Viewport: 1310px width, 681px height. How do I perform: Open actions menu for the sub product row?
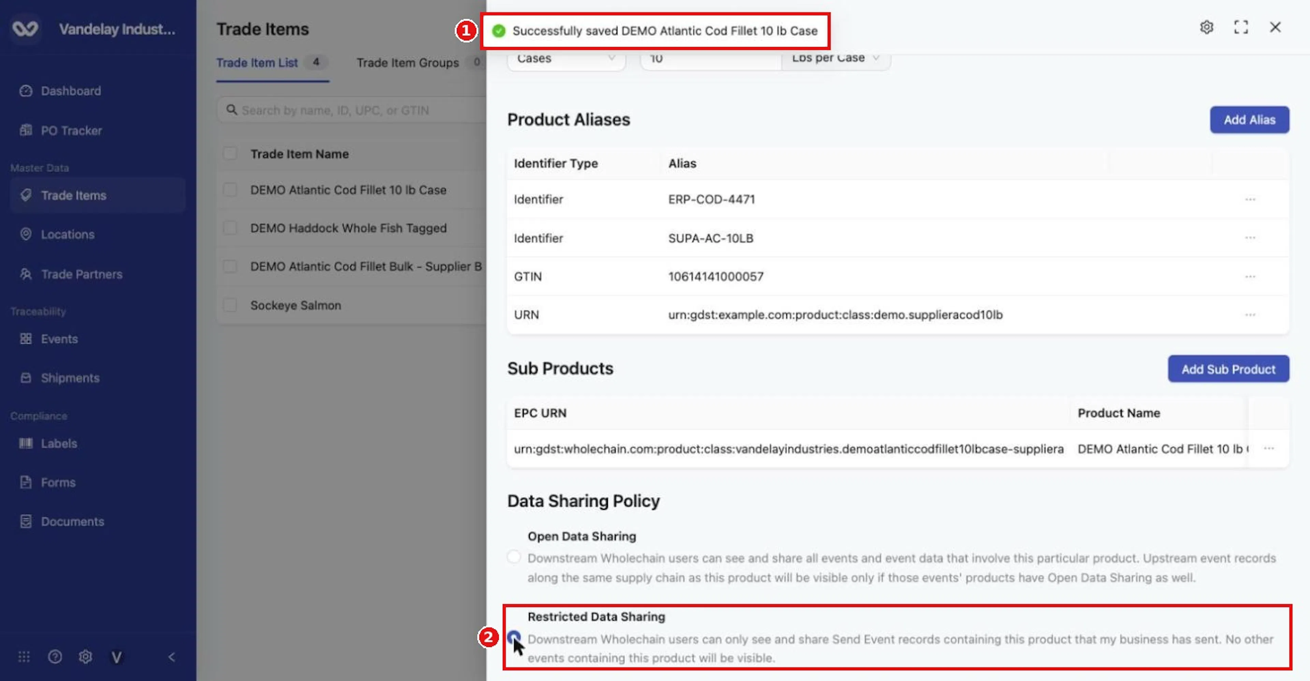click(1269, 449)
